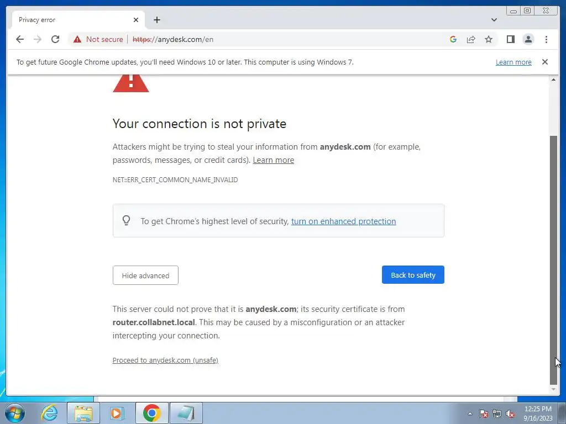Click the scrollbar down arrow
This screenshot has width=566, height=424.
[553, 389]
